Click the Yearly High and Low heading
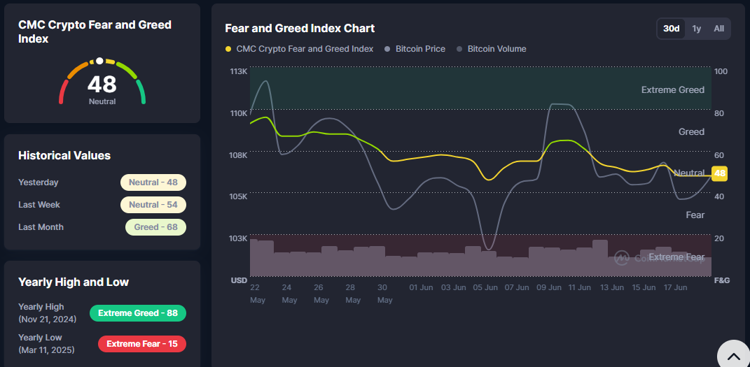Viewport: 750px width, 367px height. pyautogui.click(x=74, y=282)
